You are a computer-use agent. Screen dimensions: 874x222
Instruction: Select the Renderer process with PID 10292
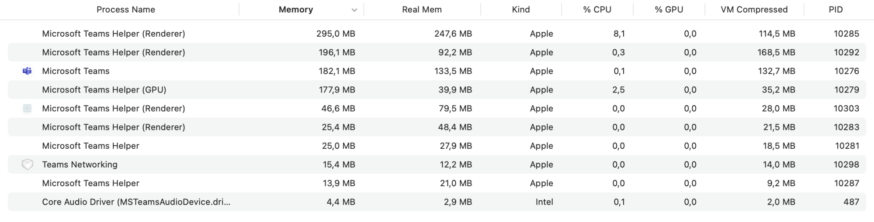[114, 52]
